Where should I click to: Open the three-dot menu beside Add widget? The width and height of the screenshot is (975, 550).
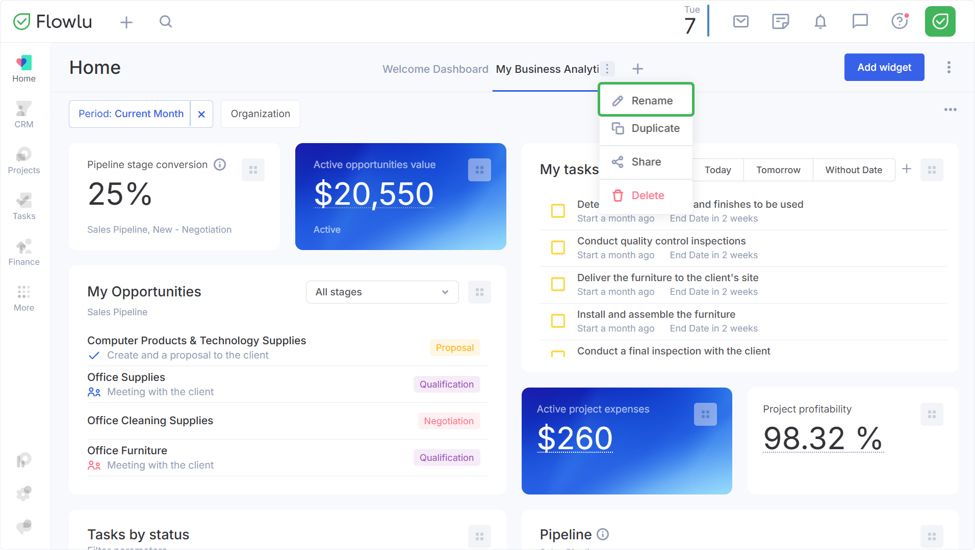point(948,67)
